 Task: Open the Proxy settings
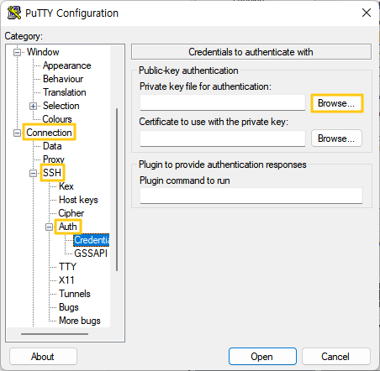tap(54, 159)
